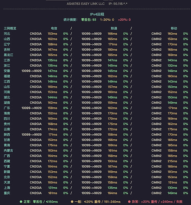
Task: Click 151ms 移动 latency in 天津 row
Action: point(173,182)
